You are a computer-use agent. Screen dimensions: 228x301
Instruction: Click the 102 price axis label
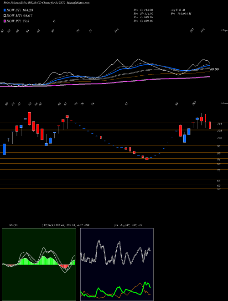pyautogui.click(x=219, y=138)
